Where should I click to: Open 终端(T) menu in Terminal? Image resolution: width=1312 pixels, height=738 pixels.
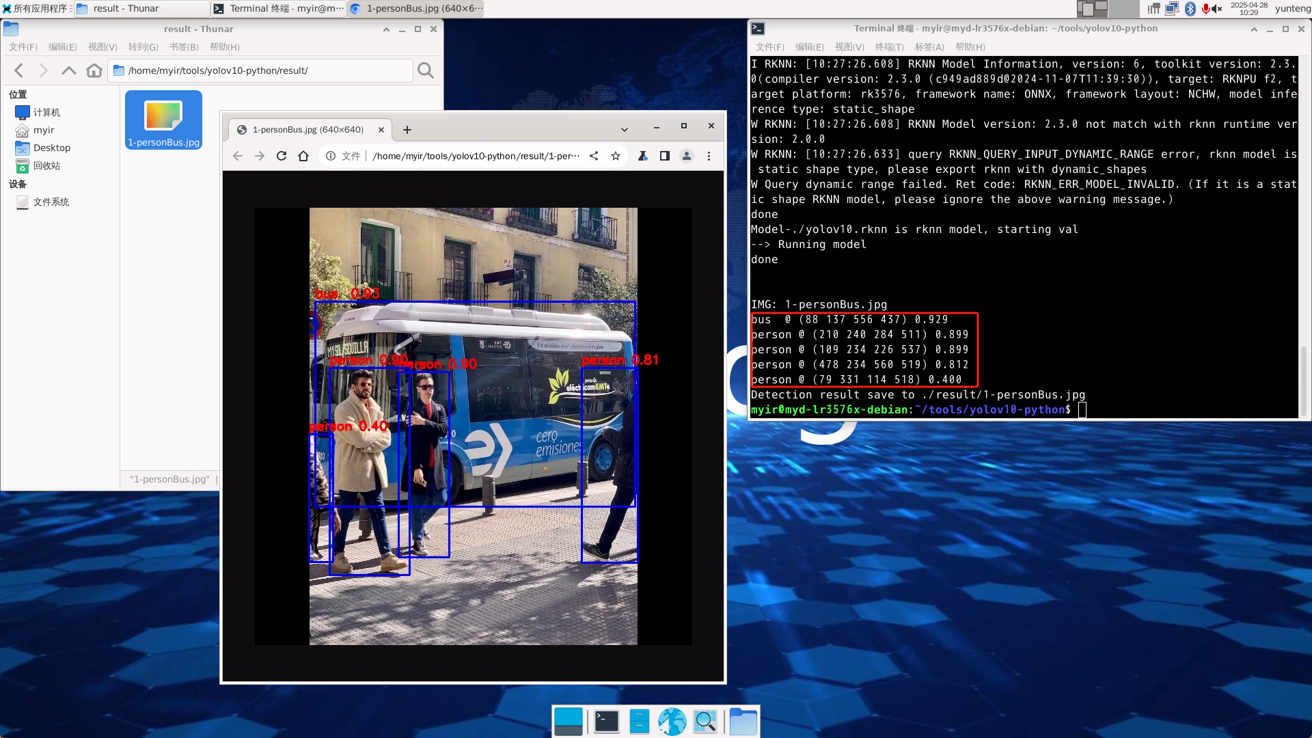(889, 47)
